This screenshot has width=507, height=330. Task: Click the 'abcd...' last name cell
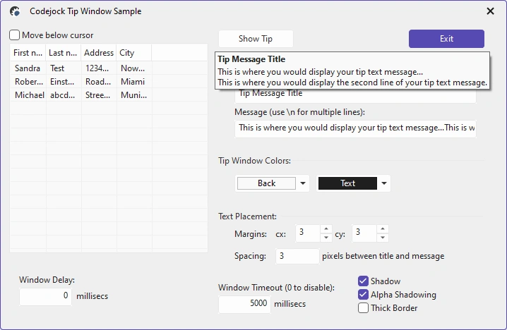[62, 95]
